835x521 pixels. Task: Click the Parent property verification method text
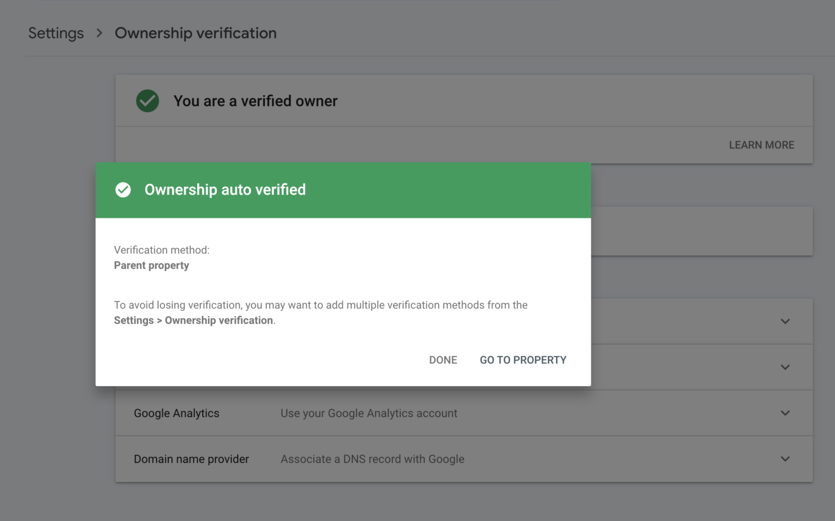point(151,265)
